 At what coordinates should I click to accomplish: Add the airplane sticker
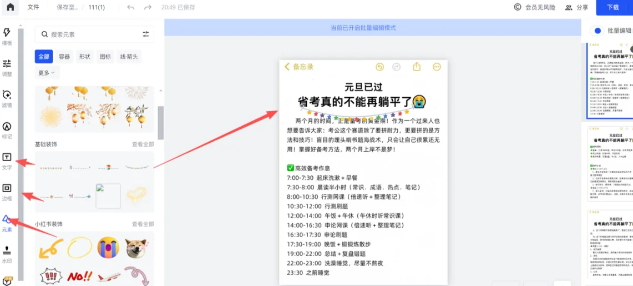pos(108,277)
